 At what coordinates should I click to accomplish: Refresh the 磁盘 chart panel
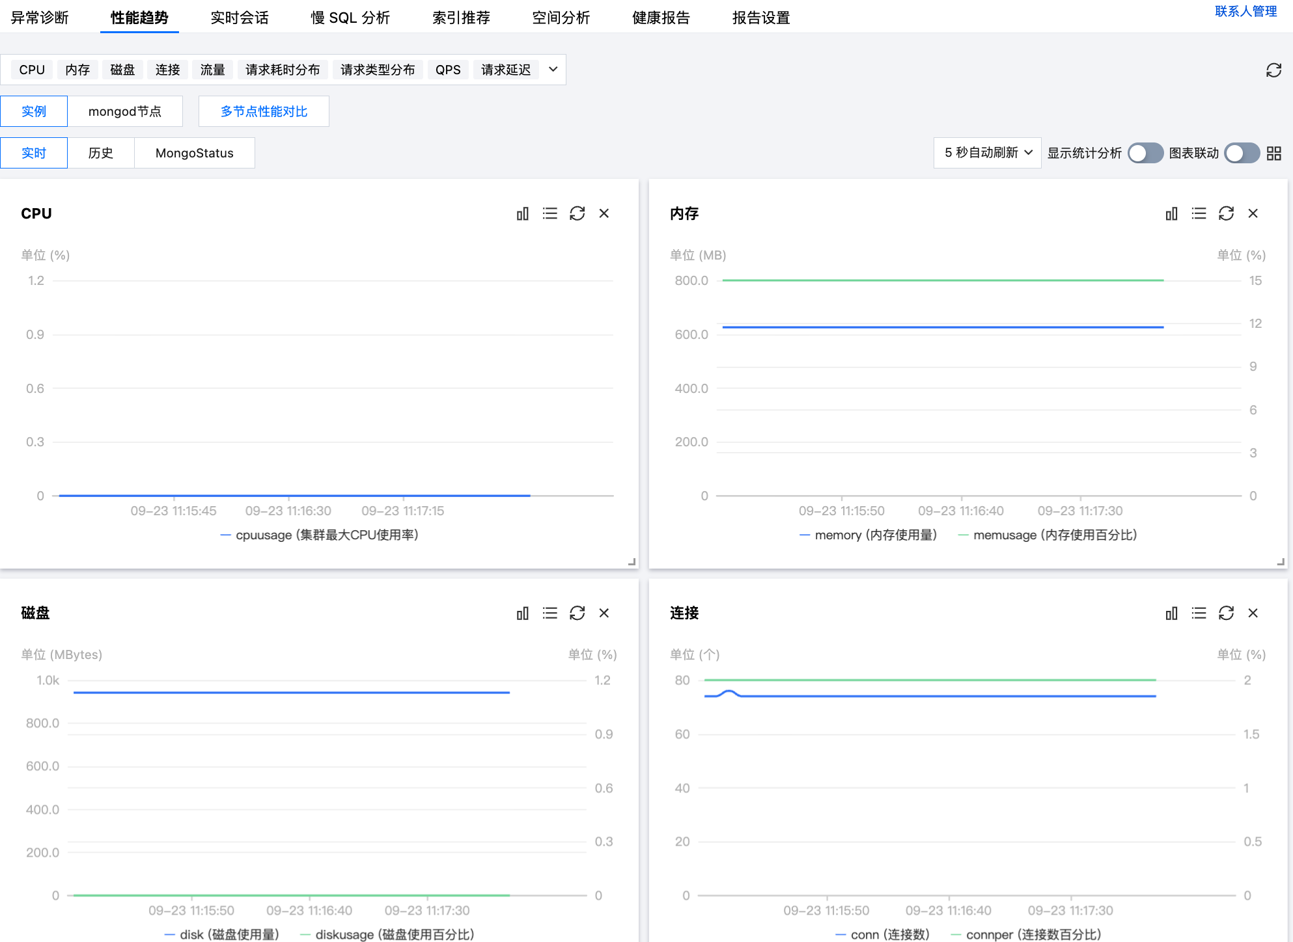[x=577, y=613]
